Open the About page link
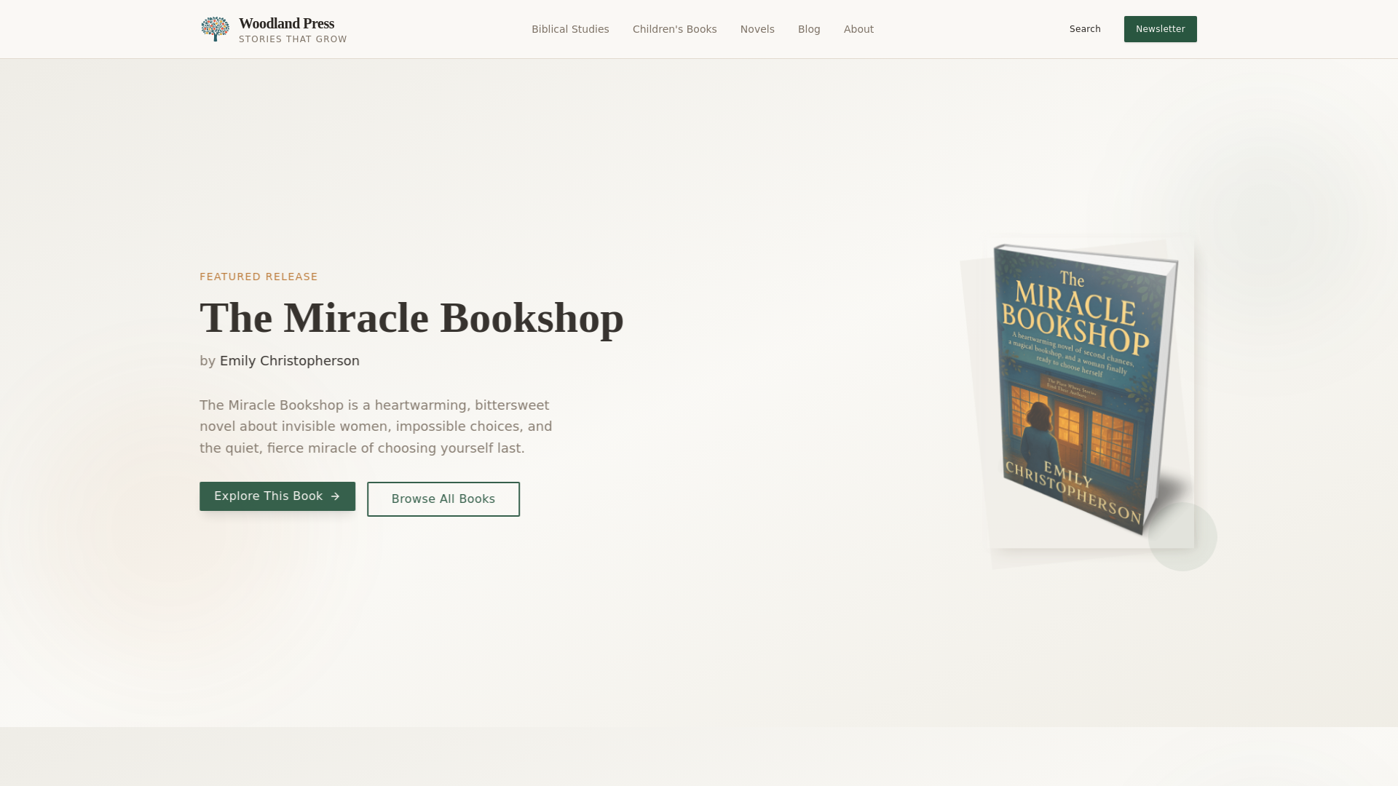Image resolution: width=1398 pixels, height=786 pixels. 858,29
